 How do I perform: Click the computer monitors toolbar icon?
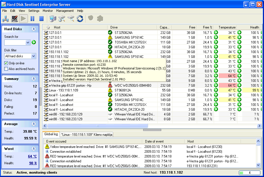pyautogui.click(x=53, y=19)
